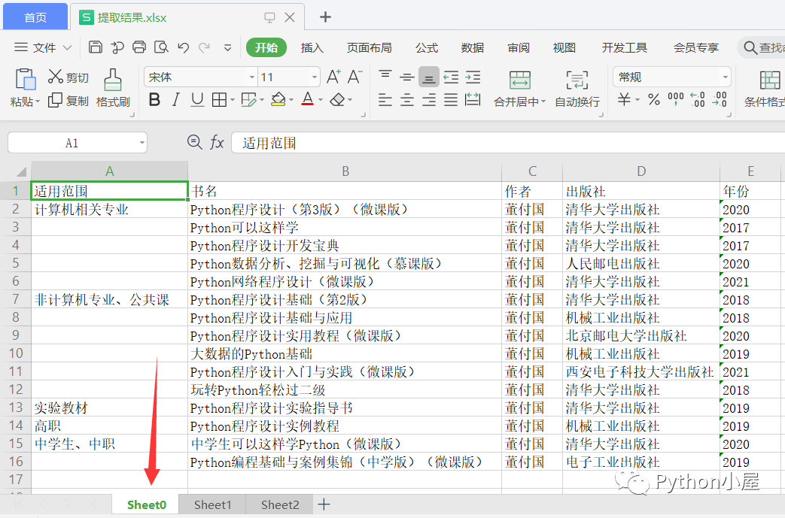The width and height of the screenshot is (785, 518).
Task: Apply fill color bucket
Action: pos(278,100)
